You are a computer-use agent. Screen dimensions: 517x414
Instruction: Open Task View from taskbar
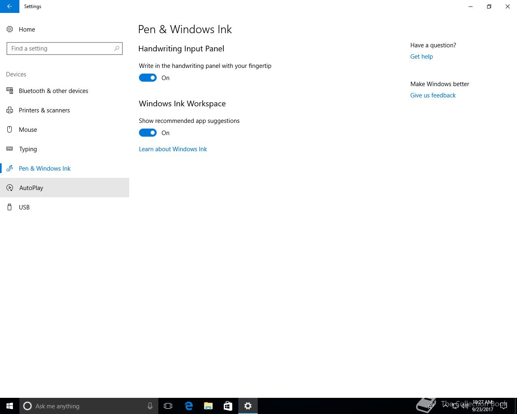tap(168, 406)
